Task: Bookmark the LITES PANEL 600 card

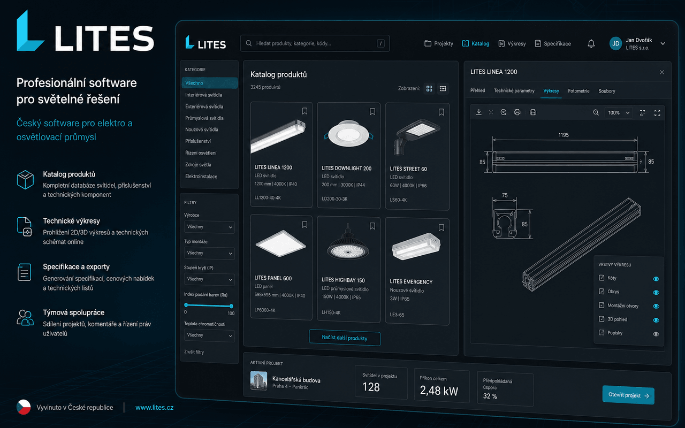Action: (x=305, y=224)
